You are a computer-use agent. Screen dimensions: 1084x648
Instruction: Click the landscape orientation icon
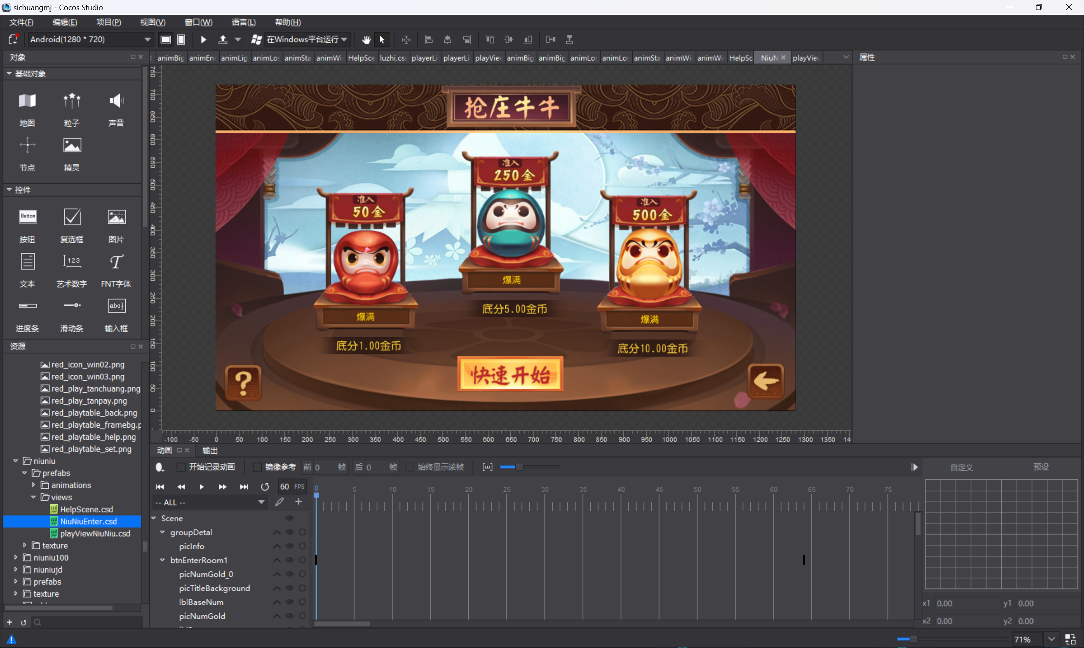[x=166, y=40]
